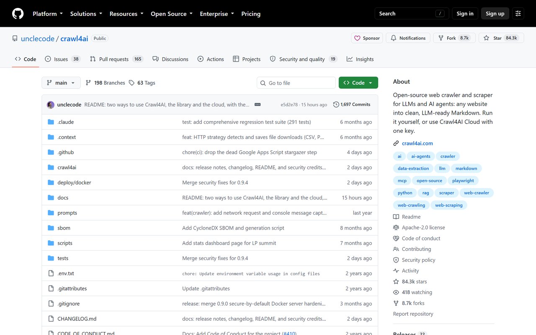Click the .env.txt file icon
Viewport: 536px width, 335px height.
point(51,273)
